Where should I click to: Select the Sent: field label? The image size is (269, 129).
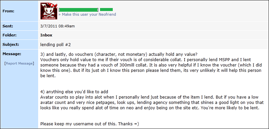coord(8,26)
